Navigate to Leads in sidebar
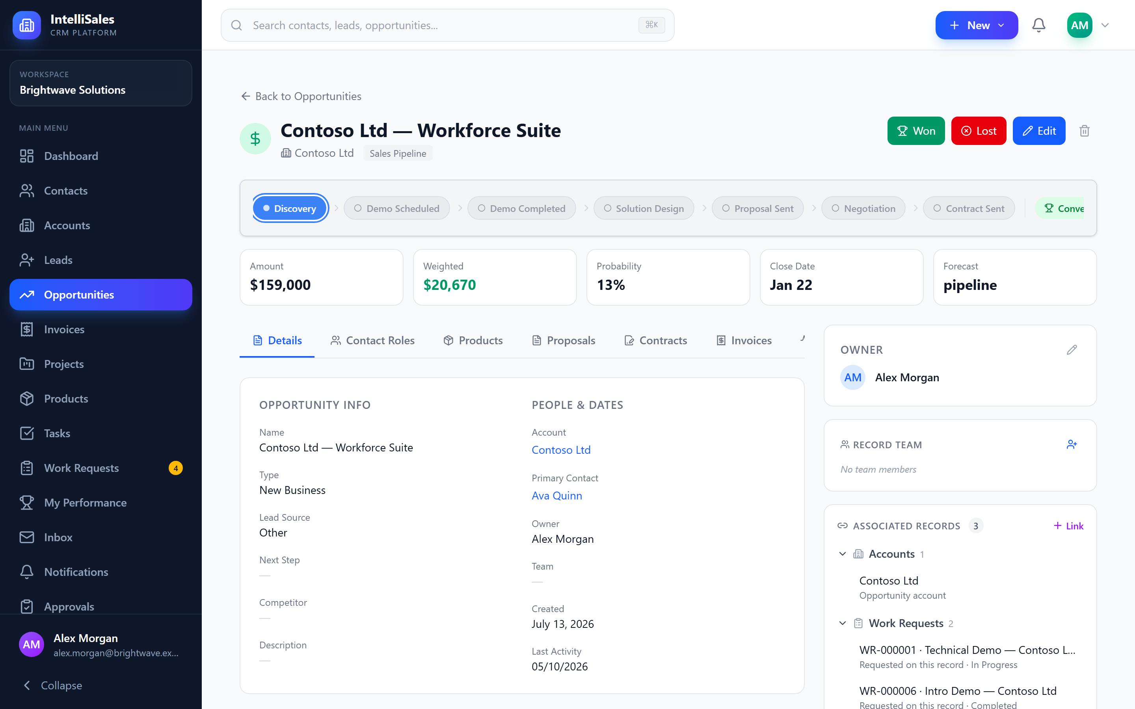This screenshot has height=709, width=1135. [101, 260]
